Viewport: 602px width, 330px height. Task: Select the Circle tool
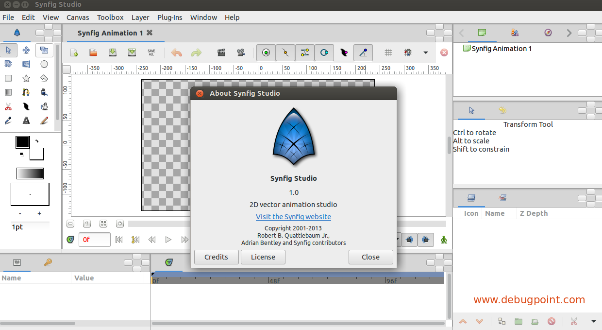tap(44, 64)
